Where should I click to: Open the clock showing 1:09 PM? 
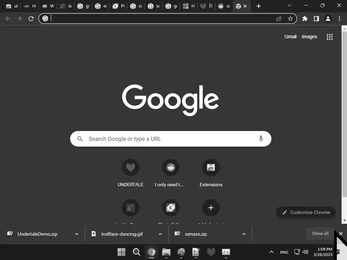click(323, 252)
